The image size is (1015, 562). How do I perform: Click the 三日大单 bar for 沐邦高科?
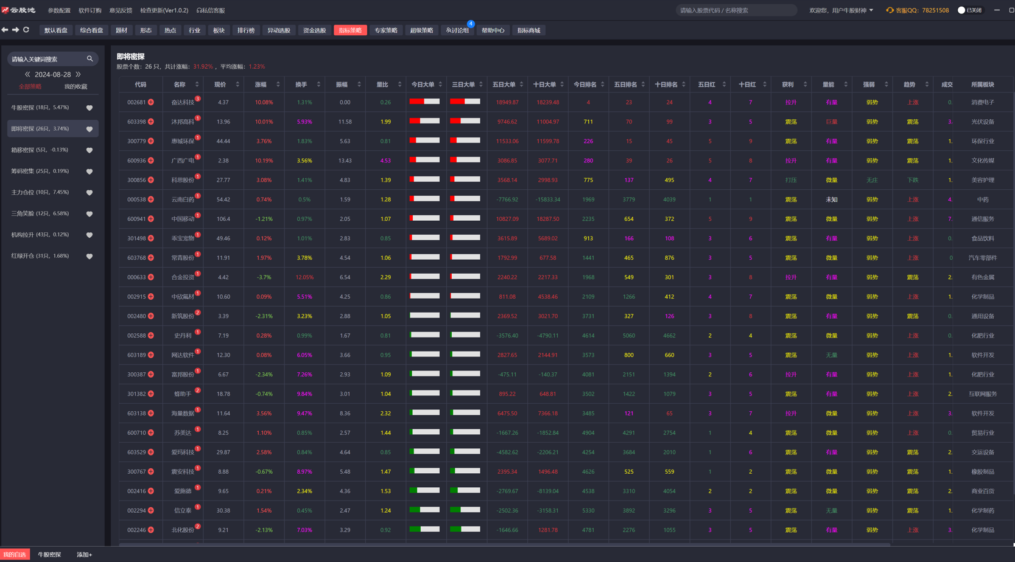[x=465, y=121]
